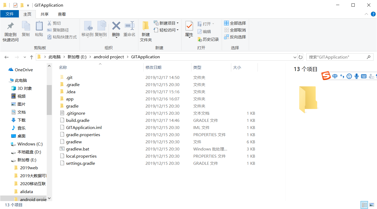
Task: Click the Paste icon in the ribbon
Action: tap(39, 26)
